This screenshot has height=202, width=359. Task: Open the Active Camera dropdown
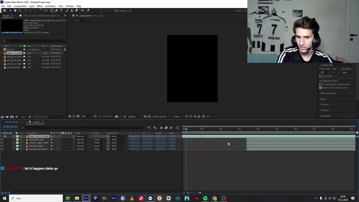coord(161,116)
